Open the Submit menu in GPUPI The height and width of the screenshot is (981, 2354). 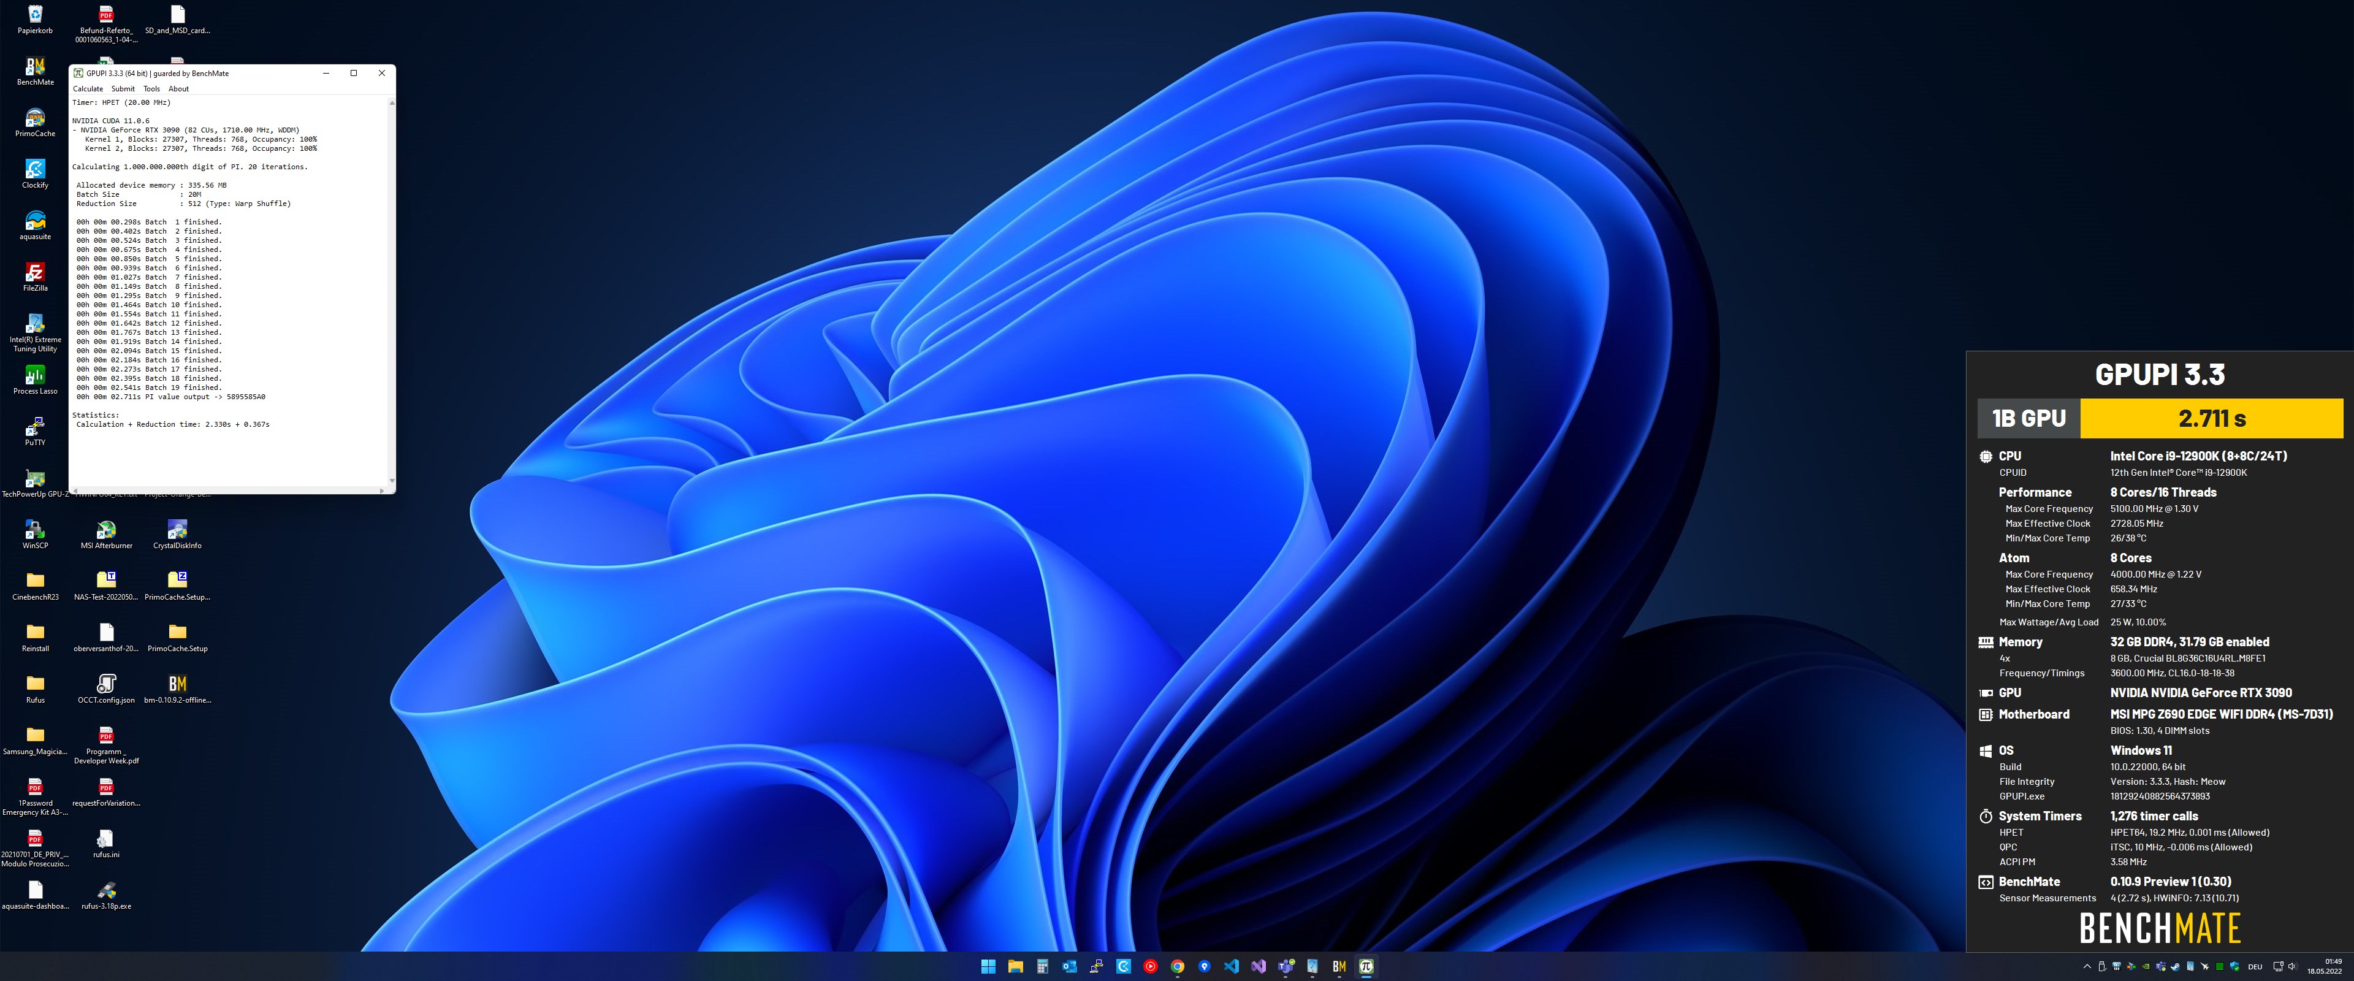pyautogui.click(x=123, y=89)
